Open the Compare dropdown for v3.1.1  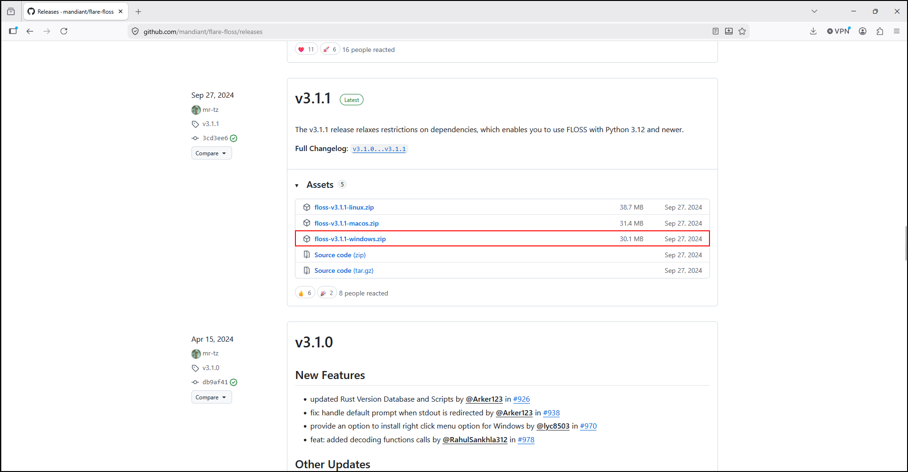click(x=211, y=153)
